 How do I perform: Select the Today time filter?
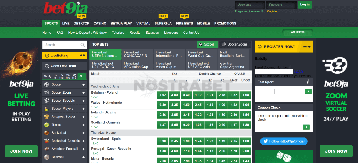[x=47, y=76]
